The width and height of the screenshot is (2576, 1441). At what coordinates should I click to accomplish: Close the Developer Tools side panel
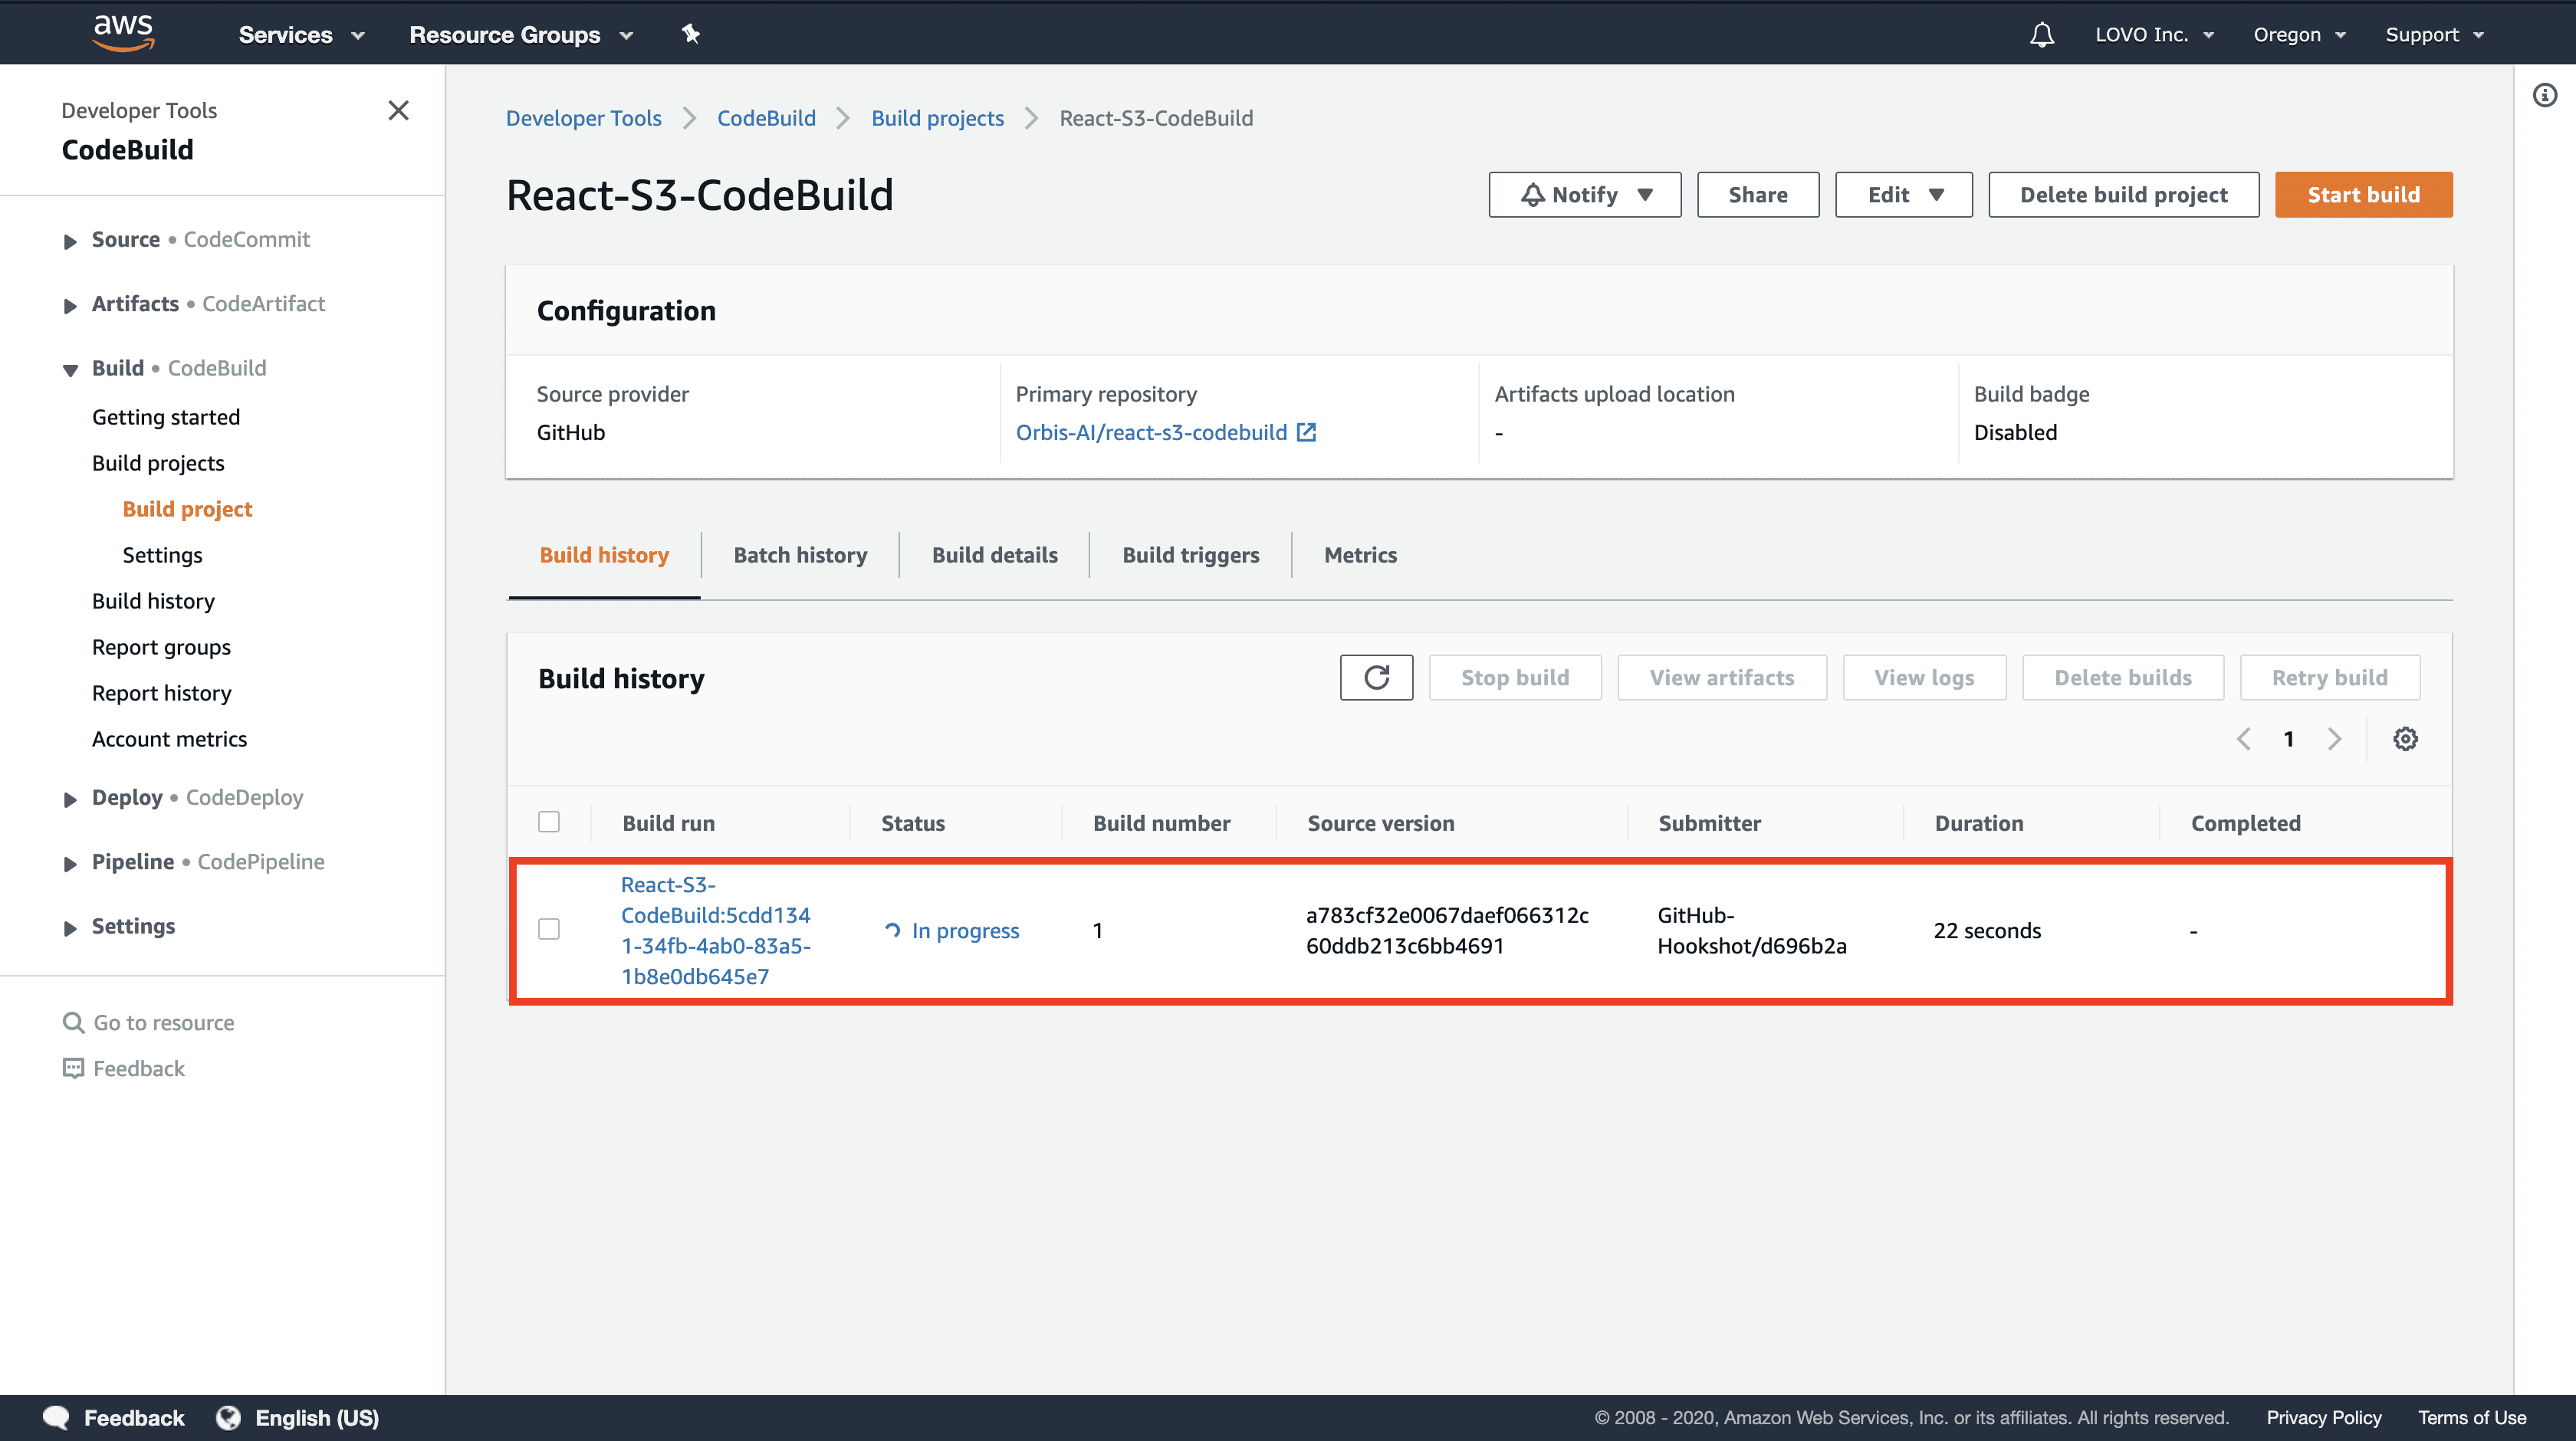tap(398, 110)
